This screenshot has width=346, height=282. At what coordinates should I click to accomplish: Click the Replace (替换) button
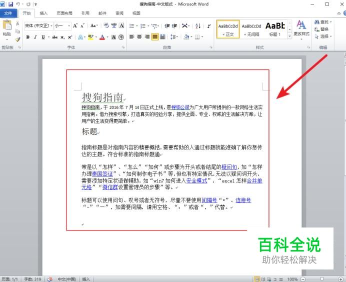click(321, 29)
